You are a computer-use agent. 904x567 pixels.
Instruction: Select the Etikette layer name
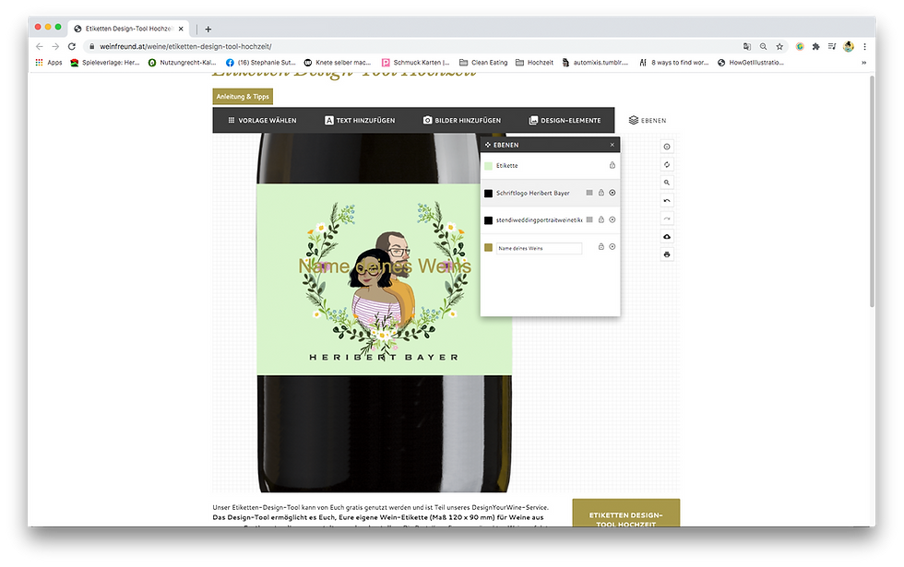tap(506, 166)
